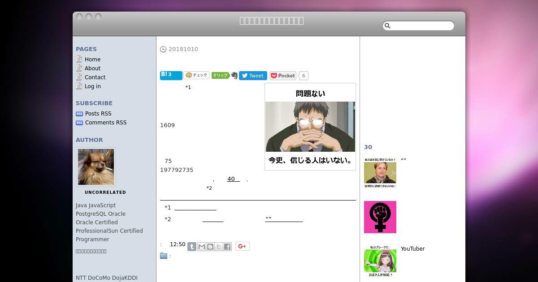Click the PAGES sidebar heading
The width and height of the screenshot is (538, 282).
click(86, 49)
